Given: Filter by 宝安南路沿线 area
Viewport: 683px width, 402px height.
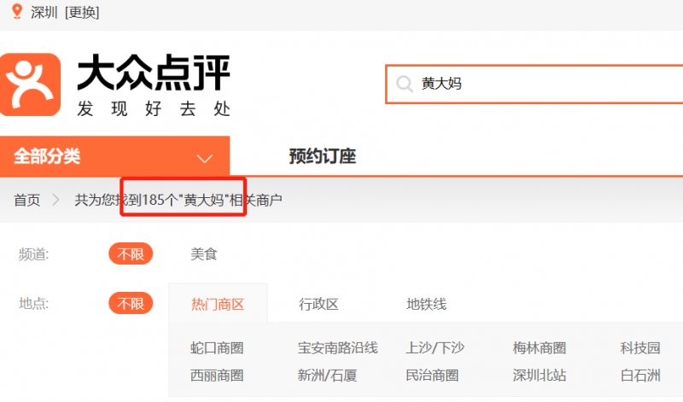Looking at the screenshot, I should [337, 348].
